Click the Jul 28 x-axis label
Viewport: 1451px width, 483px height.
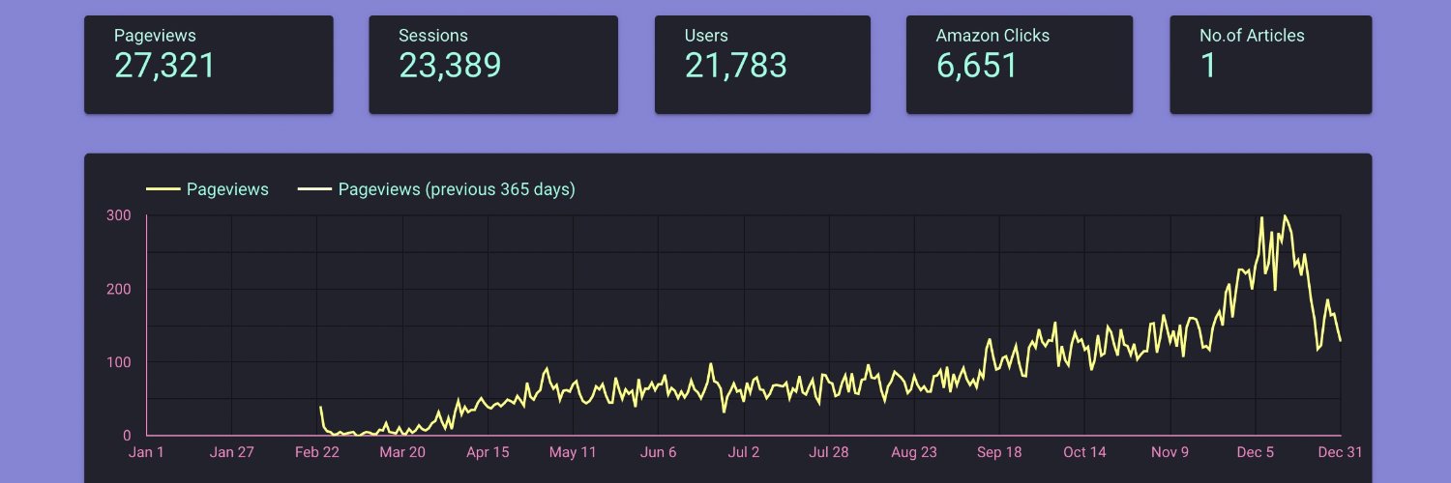click(828, 452)
